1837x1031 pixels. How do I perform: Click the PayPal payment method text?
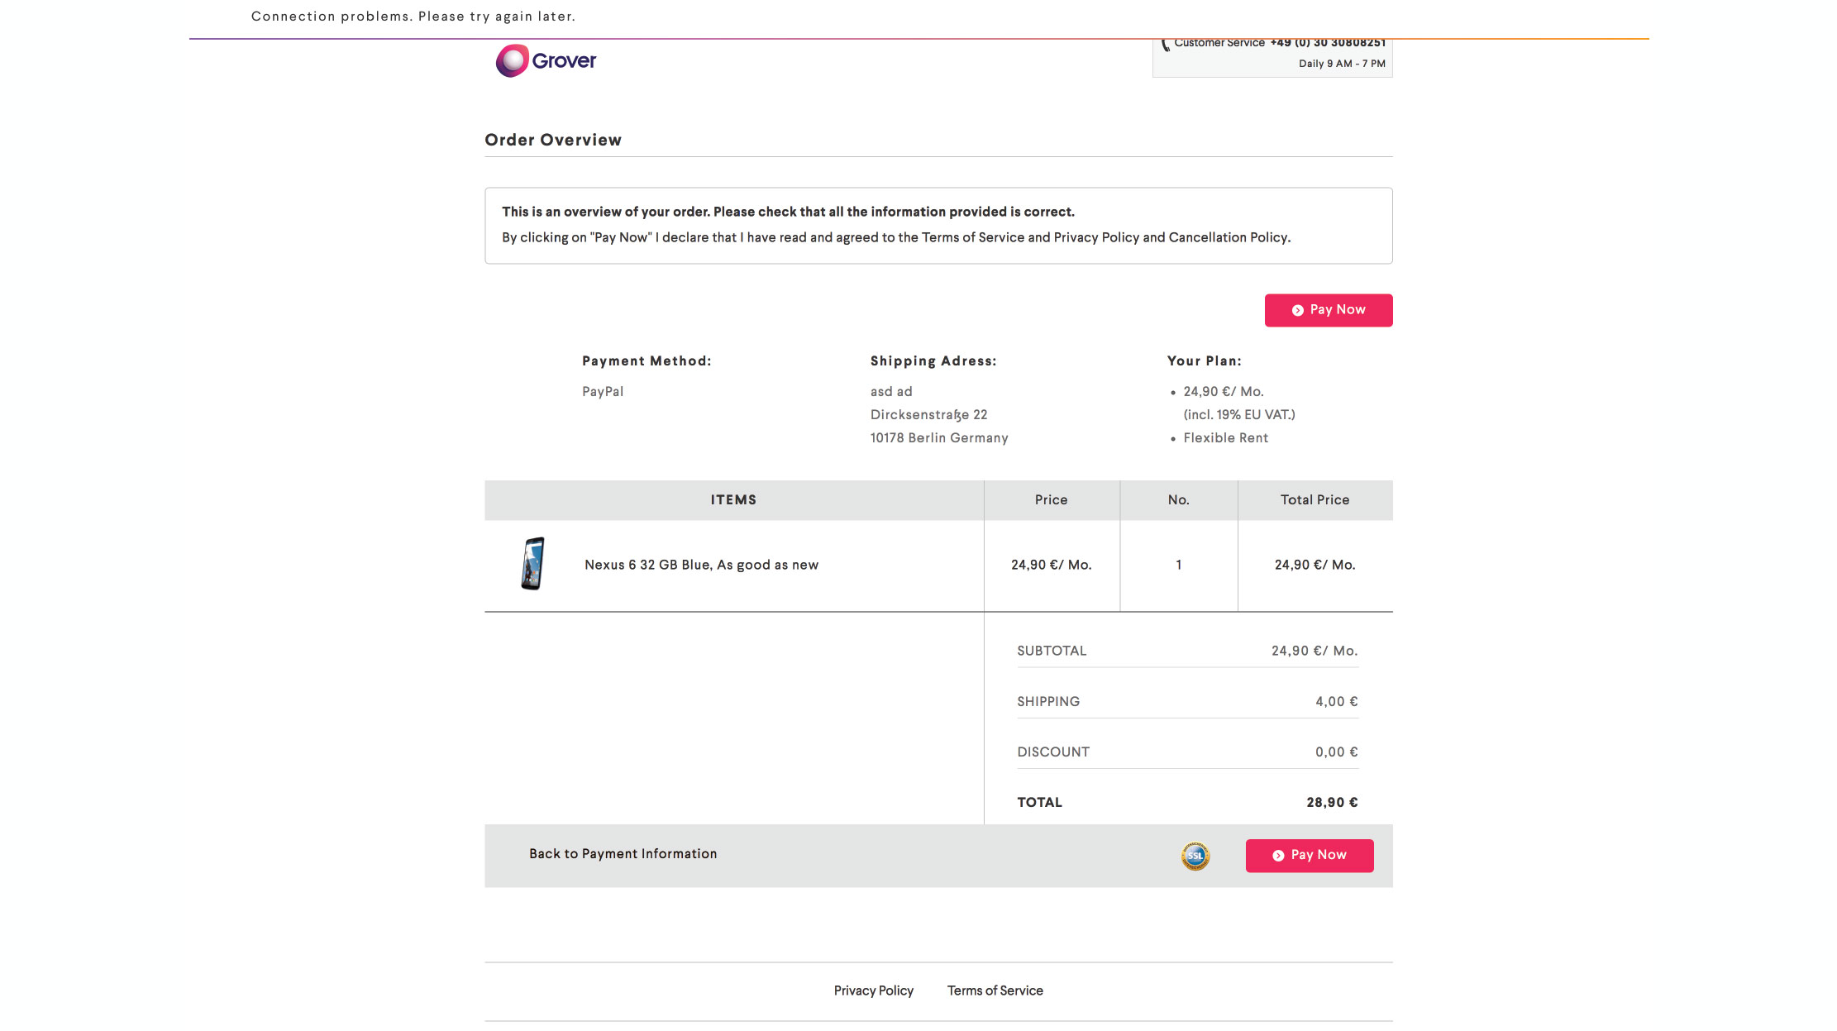(602, 392)
